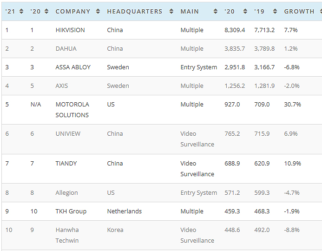
Task: Select Allegion in the table
Action: 66,192
